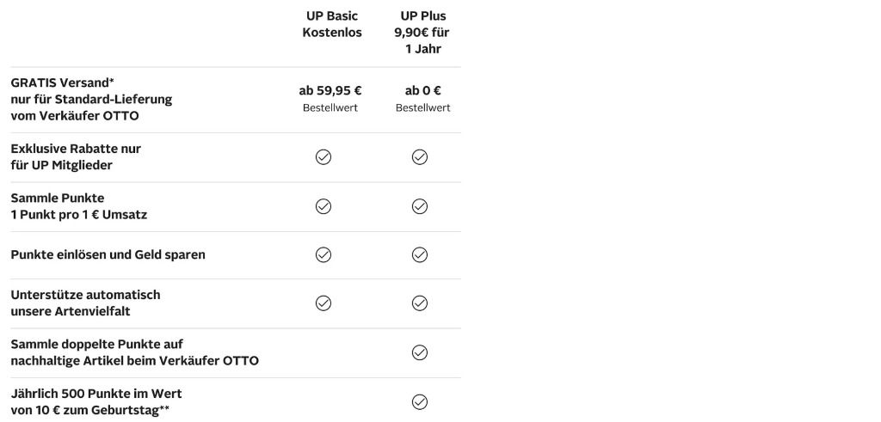The width and height of the screenshot is (881, 422).
Task: Click the ab 0 € Bestellwert value
Action: pyautogui.click(x=423, y=99)
